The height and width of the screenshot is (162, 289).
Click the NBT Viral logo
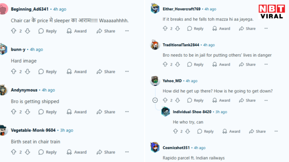272,11
